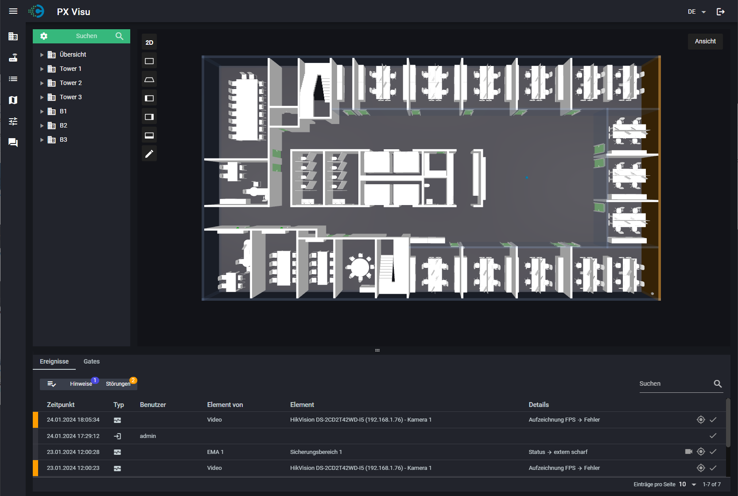The image size is (738, 496).
Task: Select B3 in the tree
Action: (63, 139)
